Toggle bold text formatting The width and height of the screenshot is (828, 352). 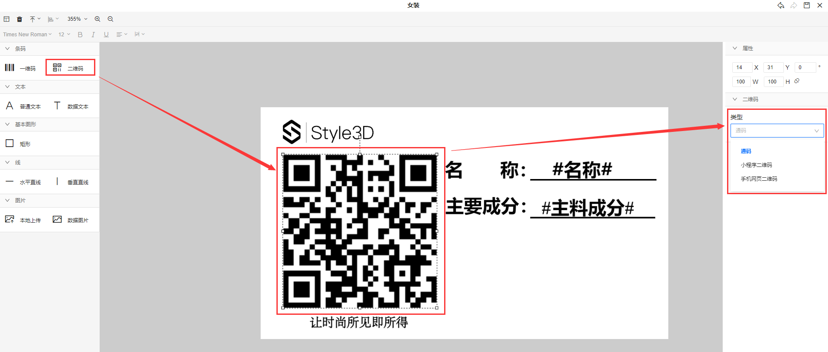pyautogui.click(x=80, y=35)
